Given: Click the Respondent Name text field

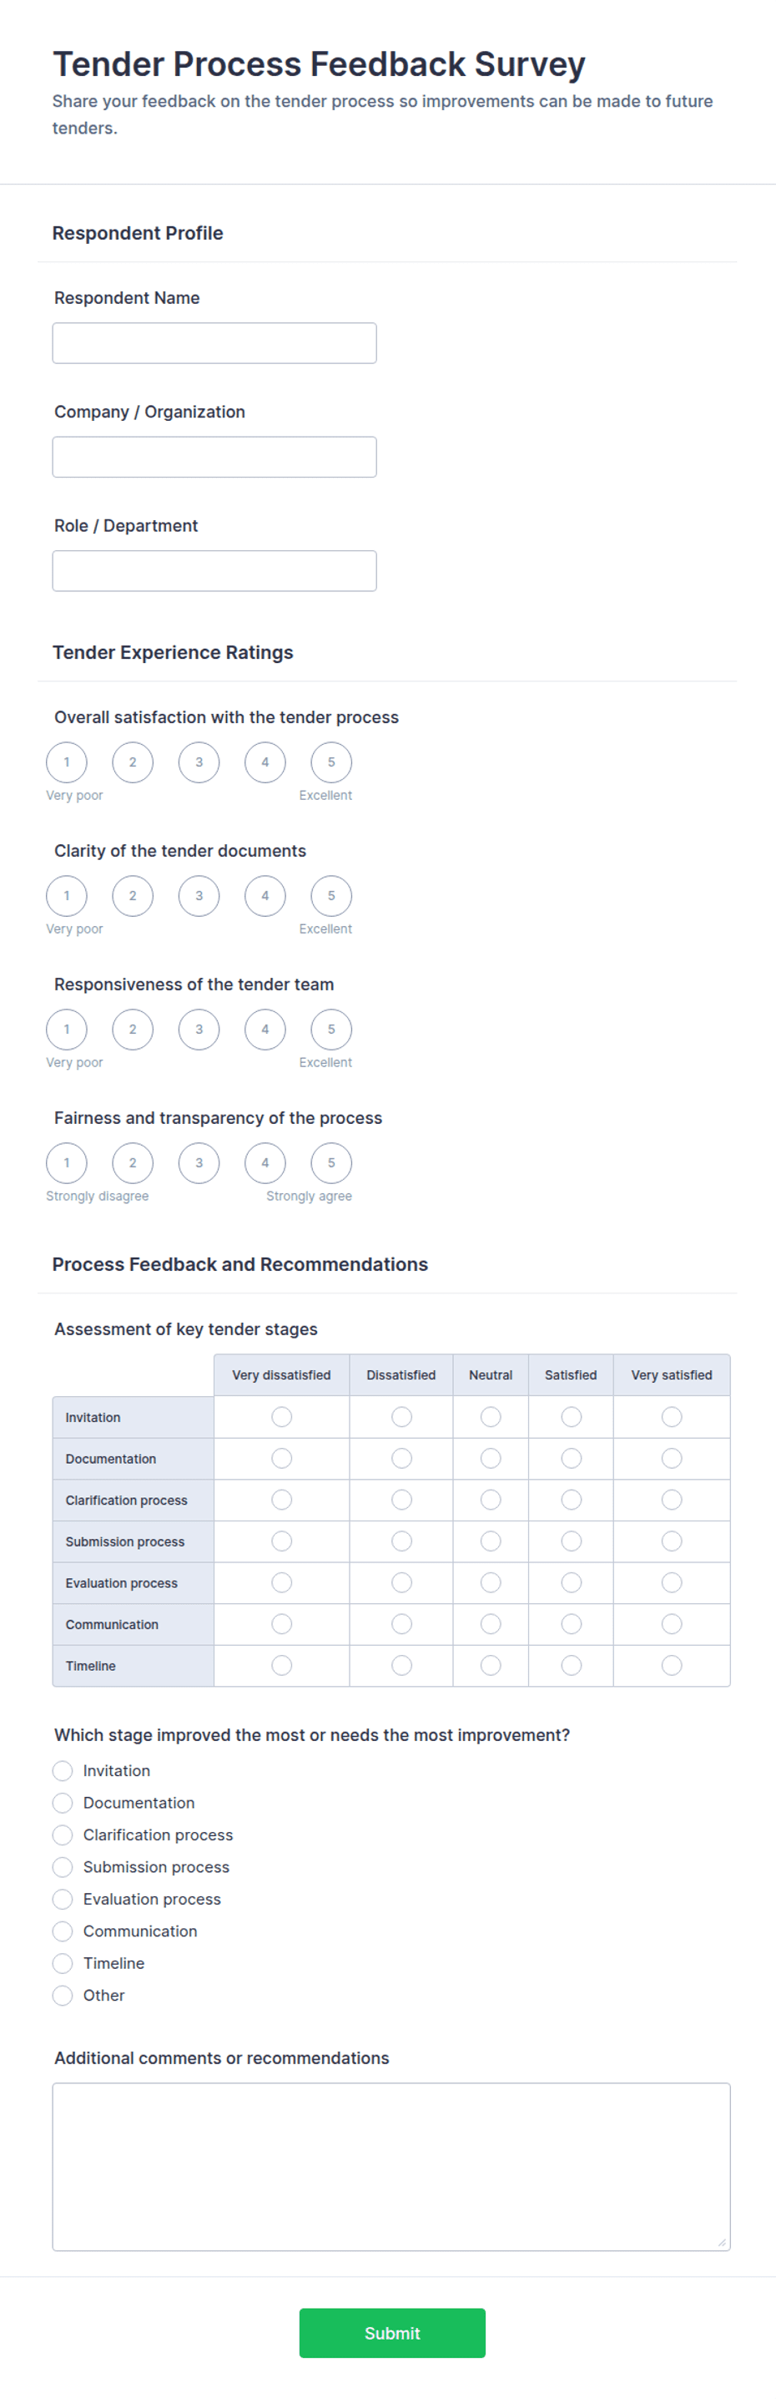Looking at the screenshot, I should tap(214, 342).
